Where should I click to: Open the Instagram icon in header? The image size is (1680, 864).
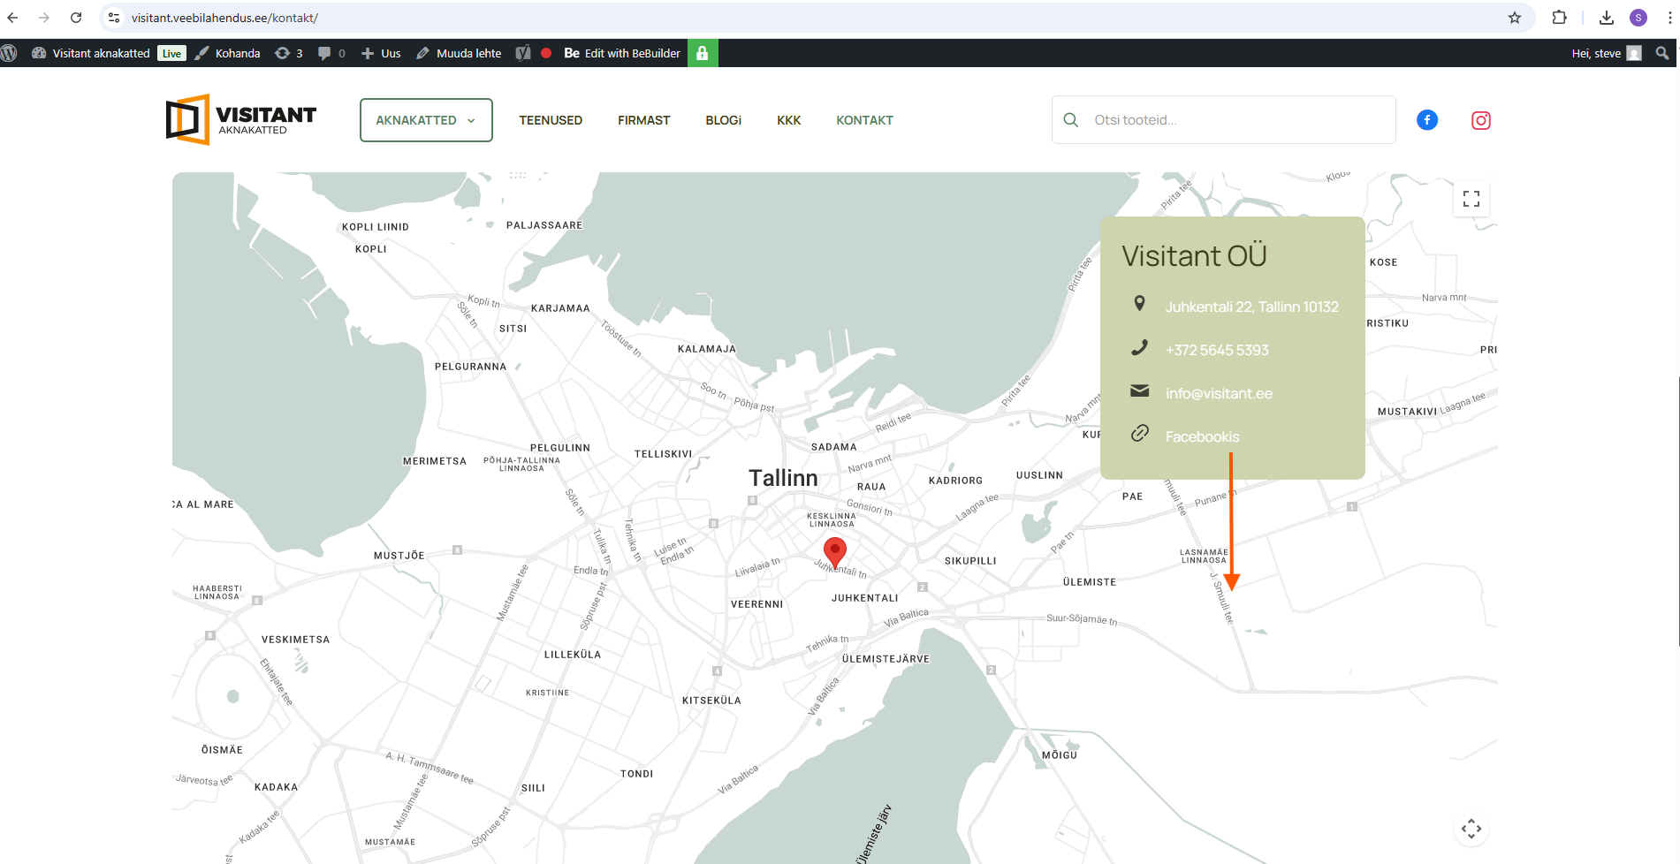click(1480, 120)
